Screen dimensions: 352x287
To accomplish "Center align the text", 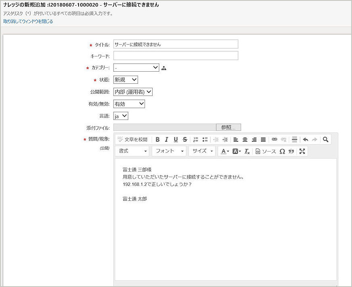I will click(245, 140).
